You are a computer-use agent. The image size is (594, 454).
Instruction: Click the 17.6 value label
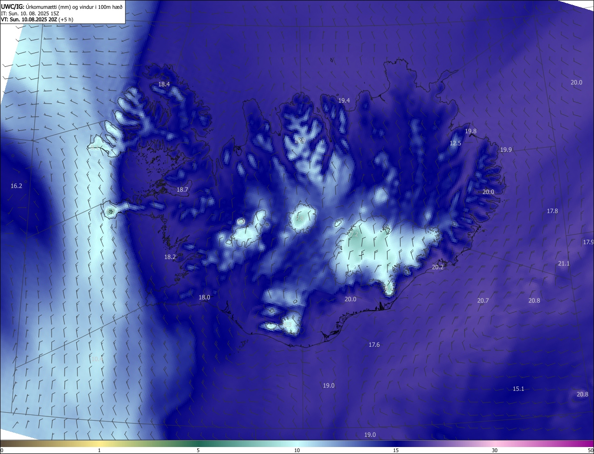374,345
